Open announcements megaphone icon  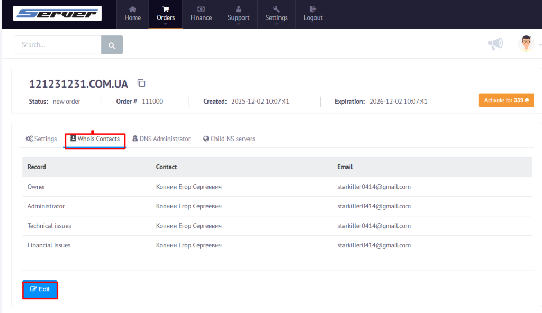click(495, 44)
